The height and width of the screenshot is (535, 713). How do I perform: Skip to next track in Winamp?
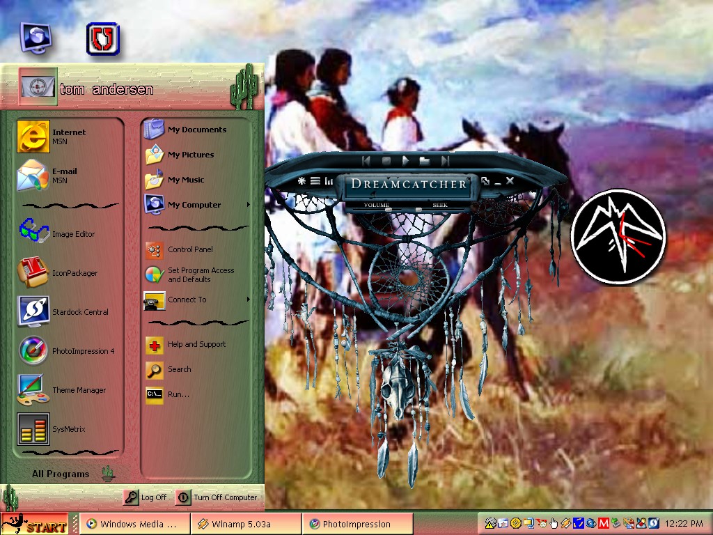[445, 160]
